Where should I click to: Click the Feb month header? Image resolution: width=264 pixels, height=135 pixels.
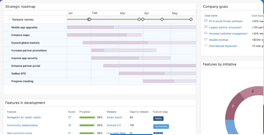95,13
